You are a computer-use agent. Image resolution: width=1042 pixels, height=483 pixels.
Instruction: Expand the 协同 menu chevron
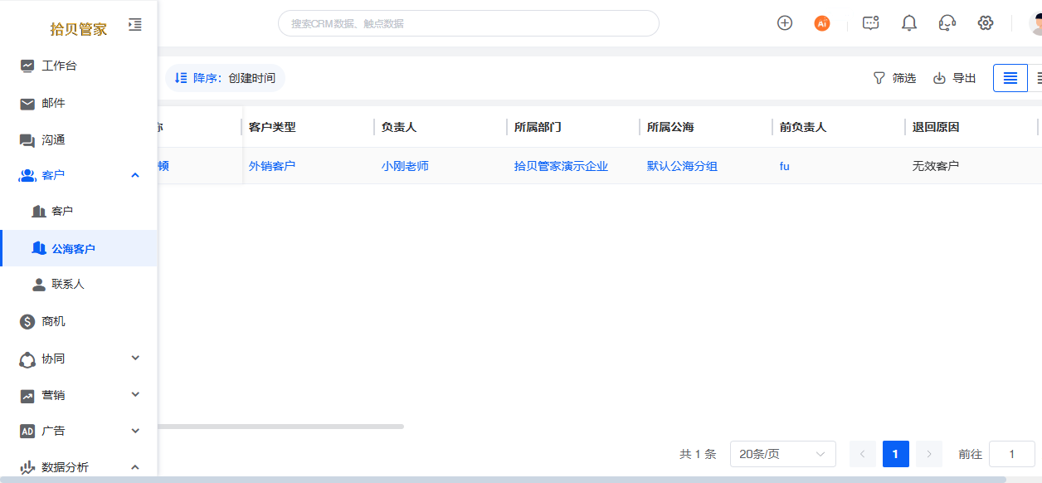[135, 358]
